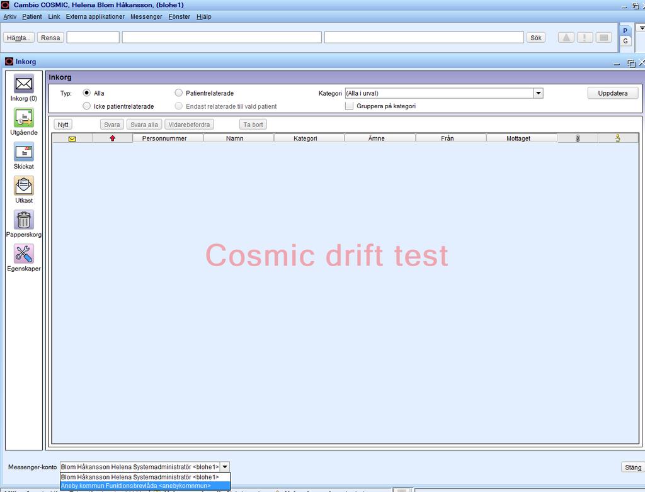Click the G button at top right
The height and width of the screenshot is (492, 645).
[x=625, y=41]
